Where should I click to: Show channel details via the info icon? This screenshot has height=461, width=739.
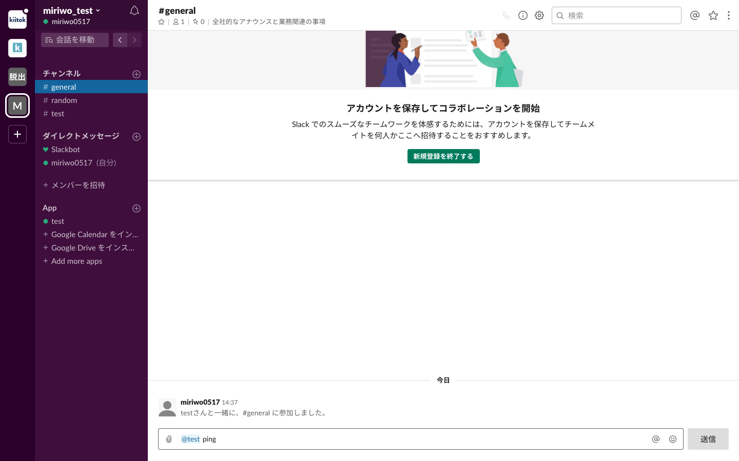coord(523,15)
